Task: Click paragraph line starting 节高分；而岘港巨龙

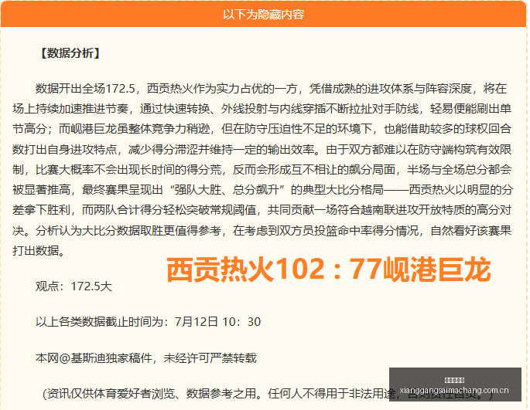Action: 262,129
